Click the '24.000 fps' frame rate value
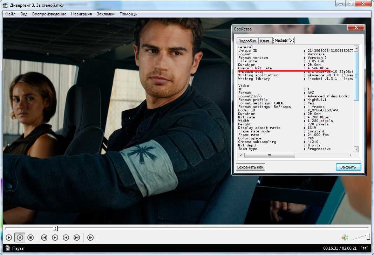 [318, 135]
